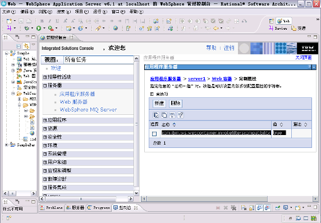Screen dimensions: 321x223
Task: Click the Open Perspective icon
Action: [x=272, y=21]
